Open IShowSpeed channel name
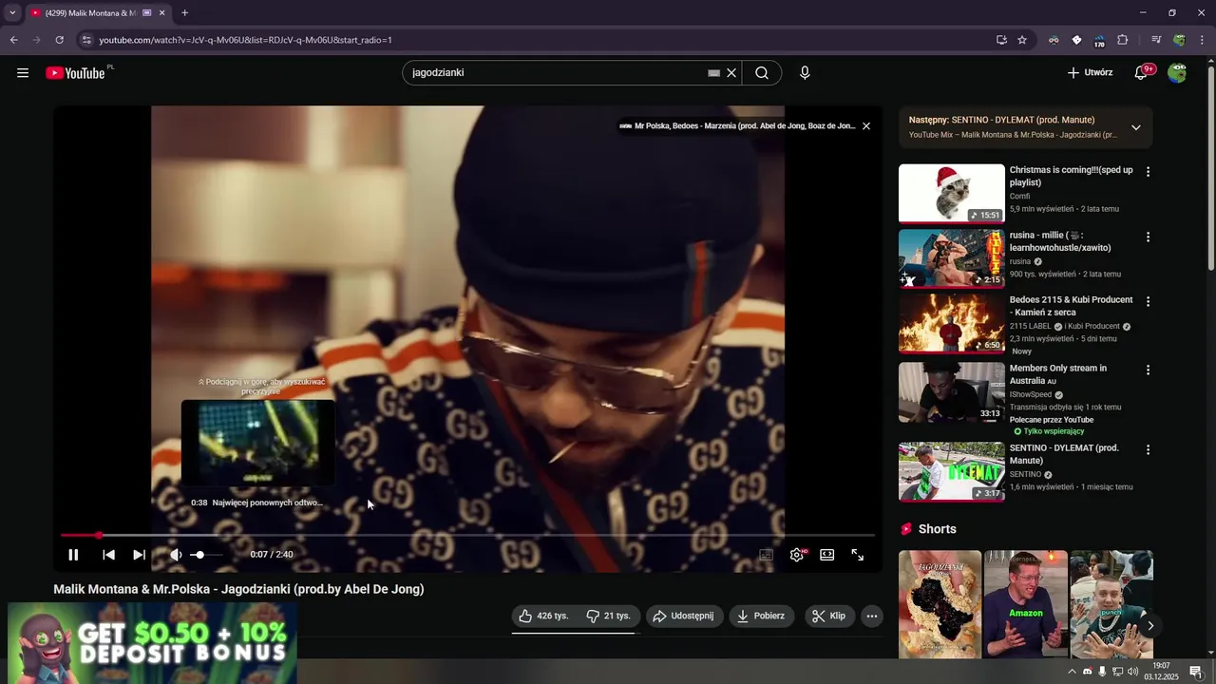This screenshot has width=1216, height=684. pos(1031,394)
